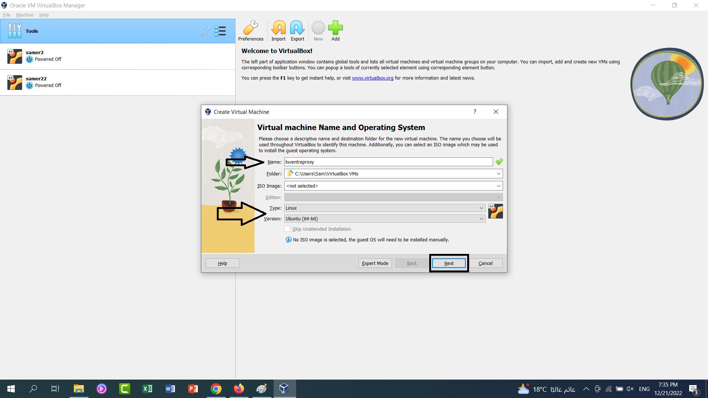Open Task View on the taskbar
Viewport: 708px width, 398px height.
click(55, 389)
